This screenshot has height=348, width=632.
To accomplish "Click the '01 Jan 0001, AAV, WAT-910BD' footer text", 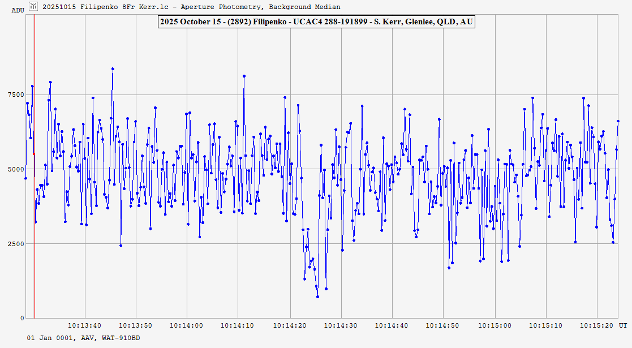I will click(x=83, y=338).
